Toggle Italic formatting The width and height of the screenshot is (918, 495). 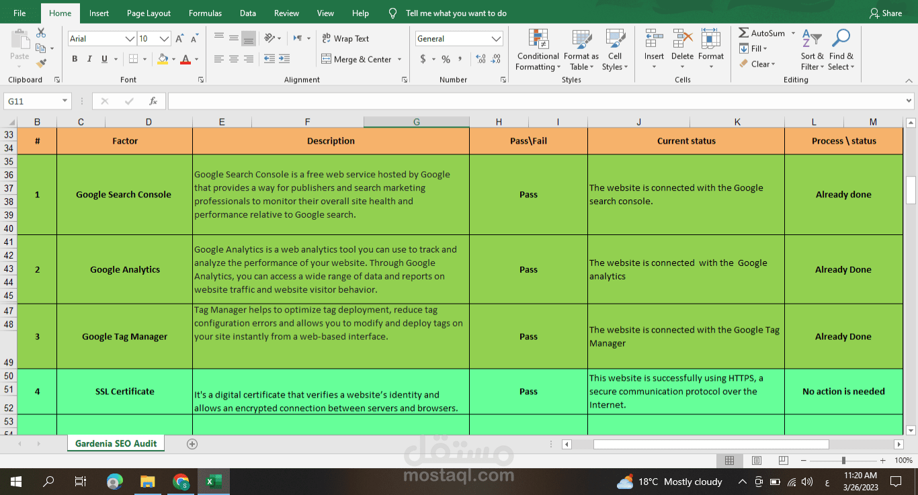click(x=89, y=59)
